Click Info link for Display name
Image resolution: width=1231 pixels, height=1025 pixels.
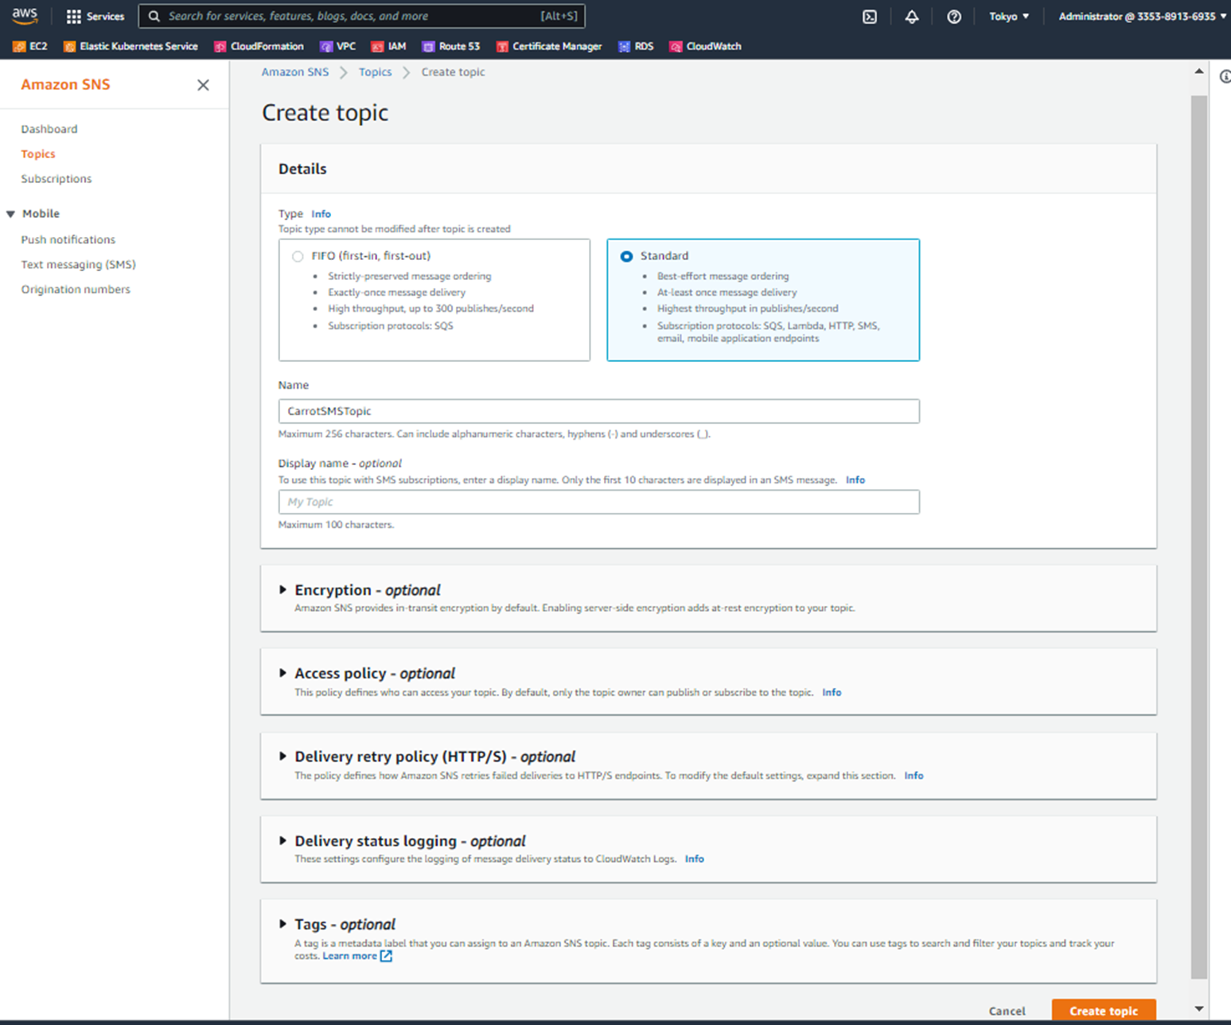tap(855, 480)
